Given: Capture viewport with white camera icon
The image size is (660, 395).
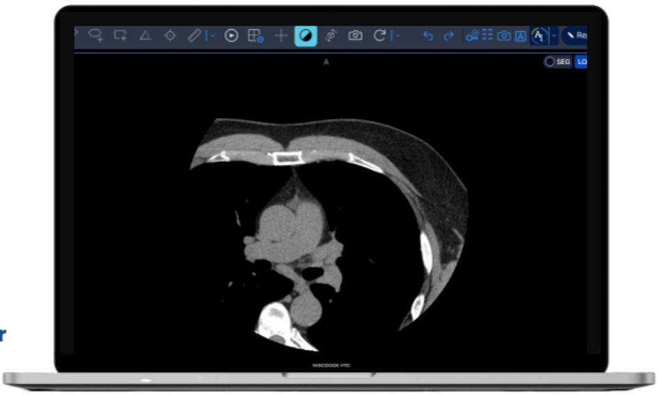Looking at the screenshot, I should (x=355, y=35).
